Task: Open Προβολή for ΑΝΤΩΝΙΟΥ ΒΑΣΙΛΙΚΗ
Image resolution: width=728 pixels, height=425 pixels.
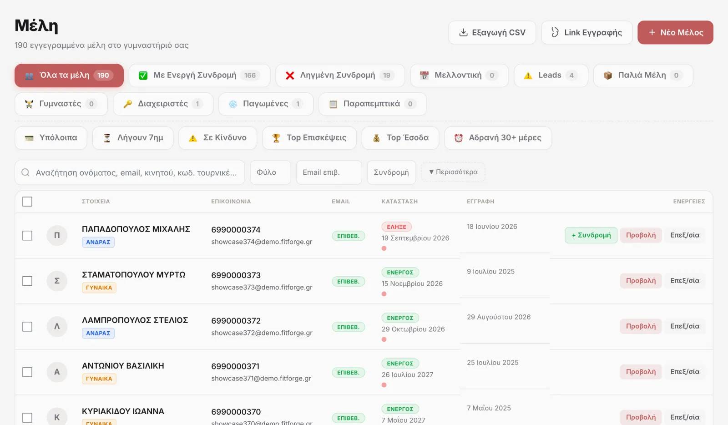Action: [x=641, y=372]
